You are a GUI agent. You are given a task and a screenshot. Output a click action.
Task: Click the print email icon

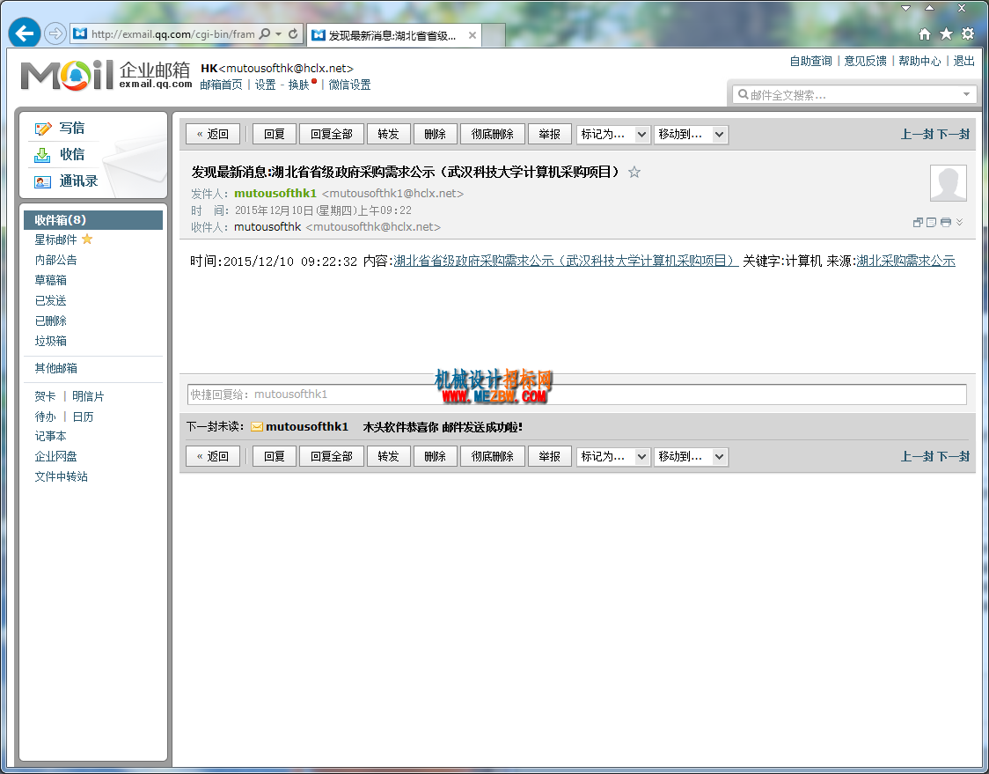[946, 222]
